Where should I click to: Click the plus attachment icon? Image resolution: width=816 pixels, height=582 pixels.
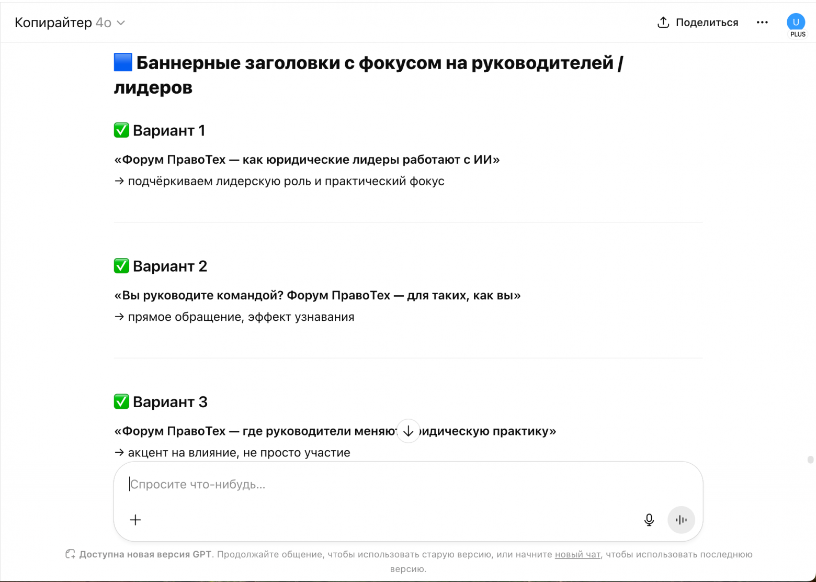135,520
